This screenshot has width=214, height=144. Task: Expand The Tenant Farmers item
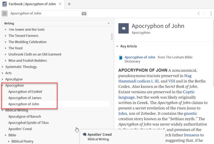5,36
